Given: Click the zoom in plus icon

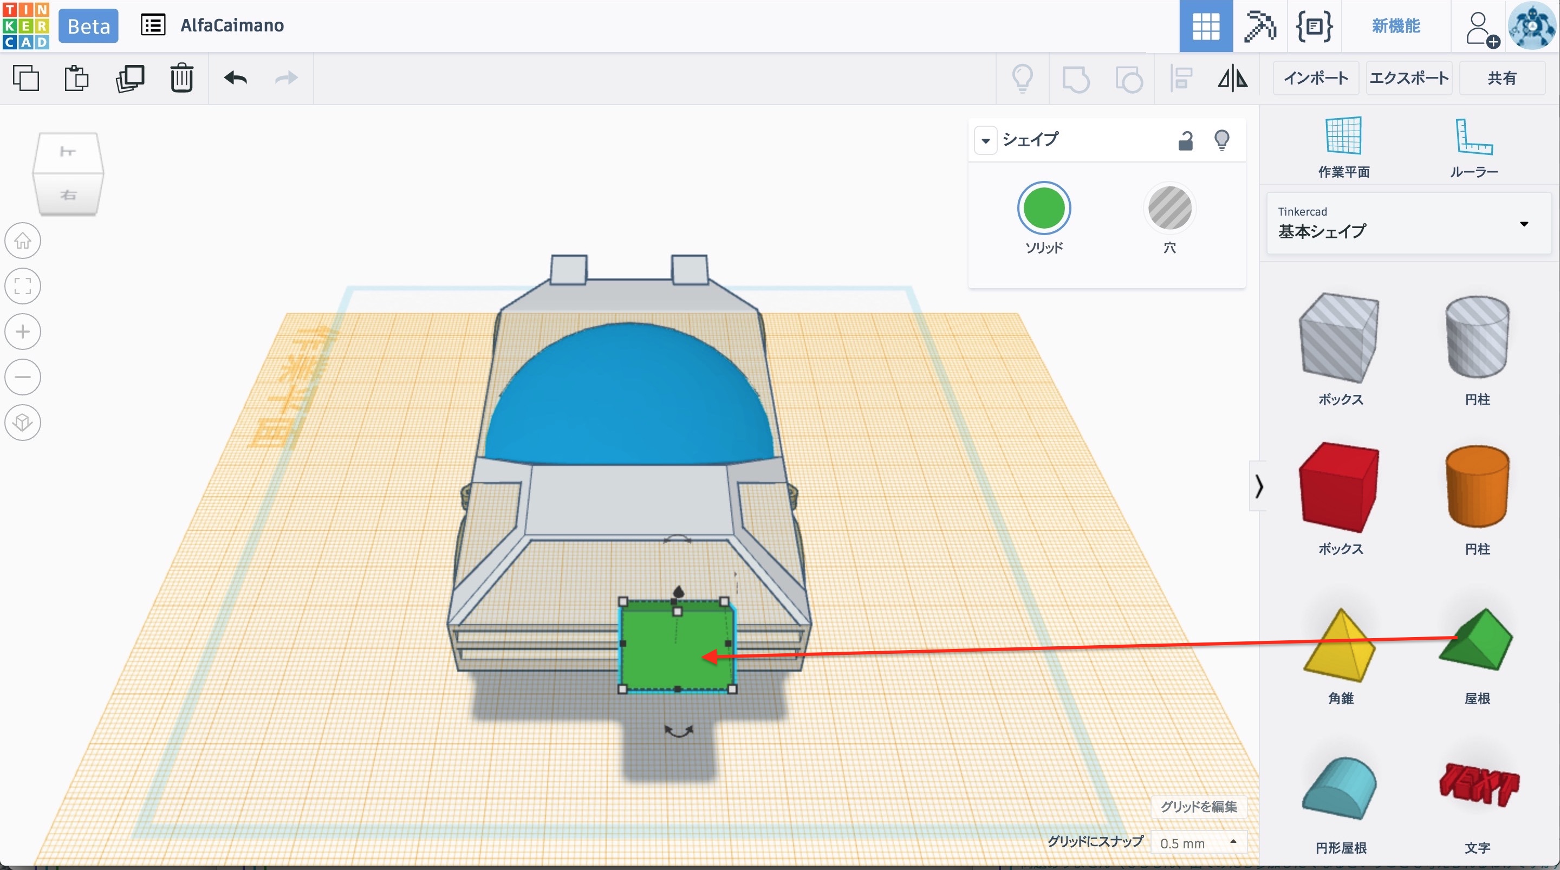Looking at the screenshot, I should [23, 332].
